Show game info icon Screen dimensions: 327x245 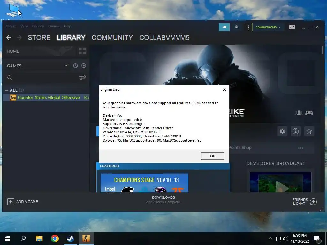295,131
